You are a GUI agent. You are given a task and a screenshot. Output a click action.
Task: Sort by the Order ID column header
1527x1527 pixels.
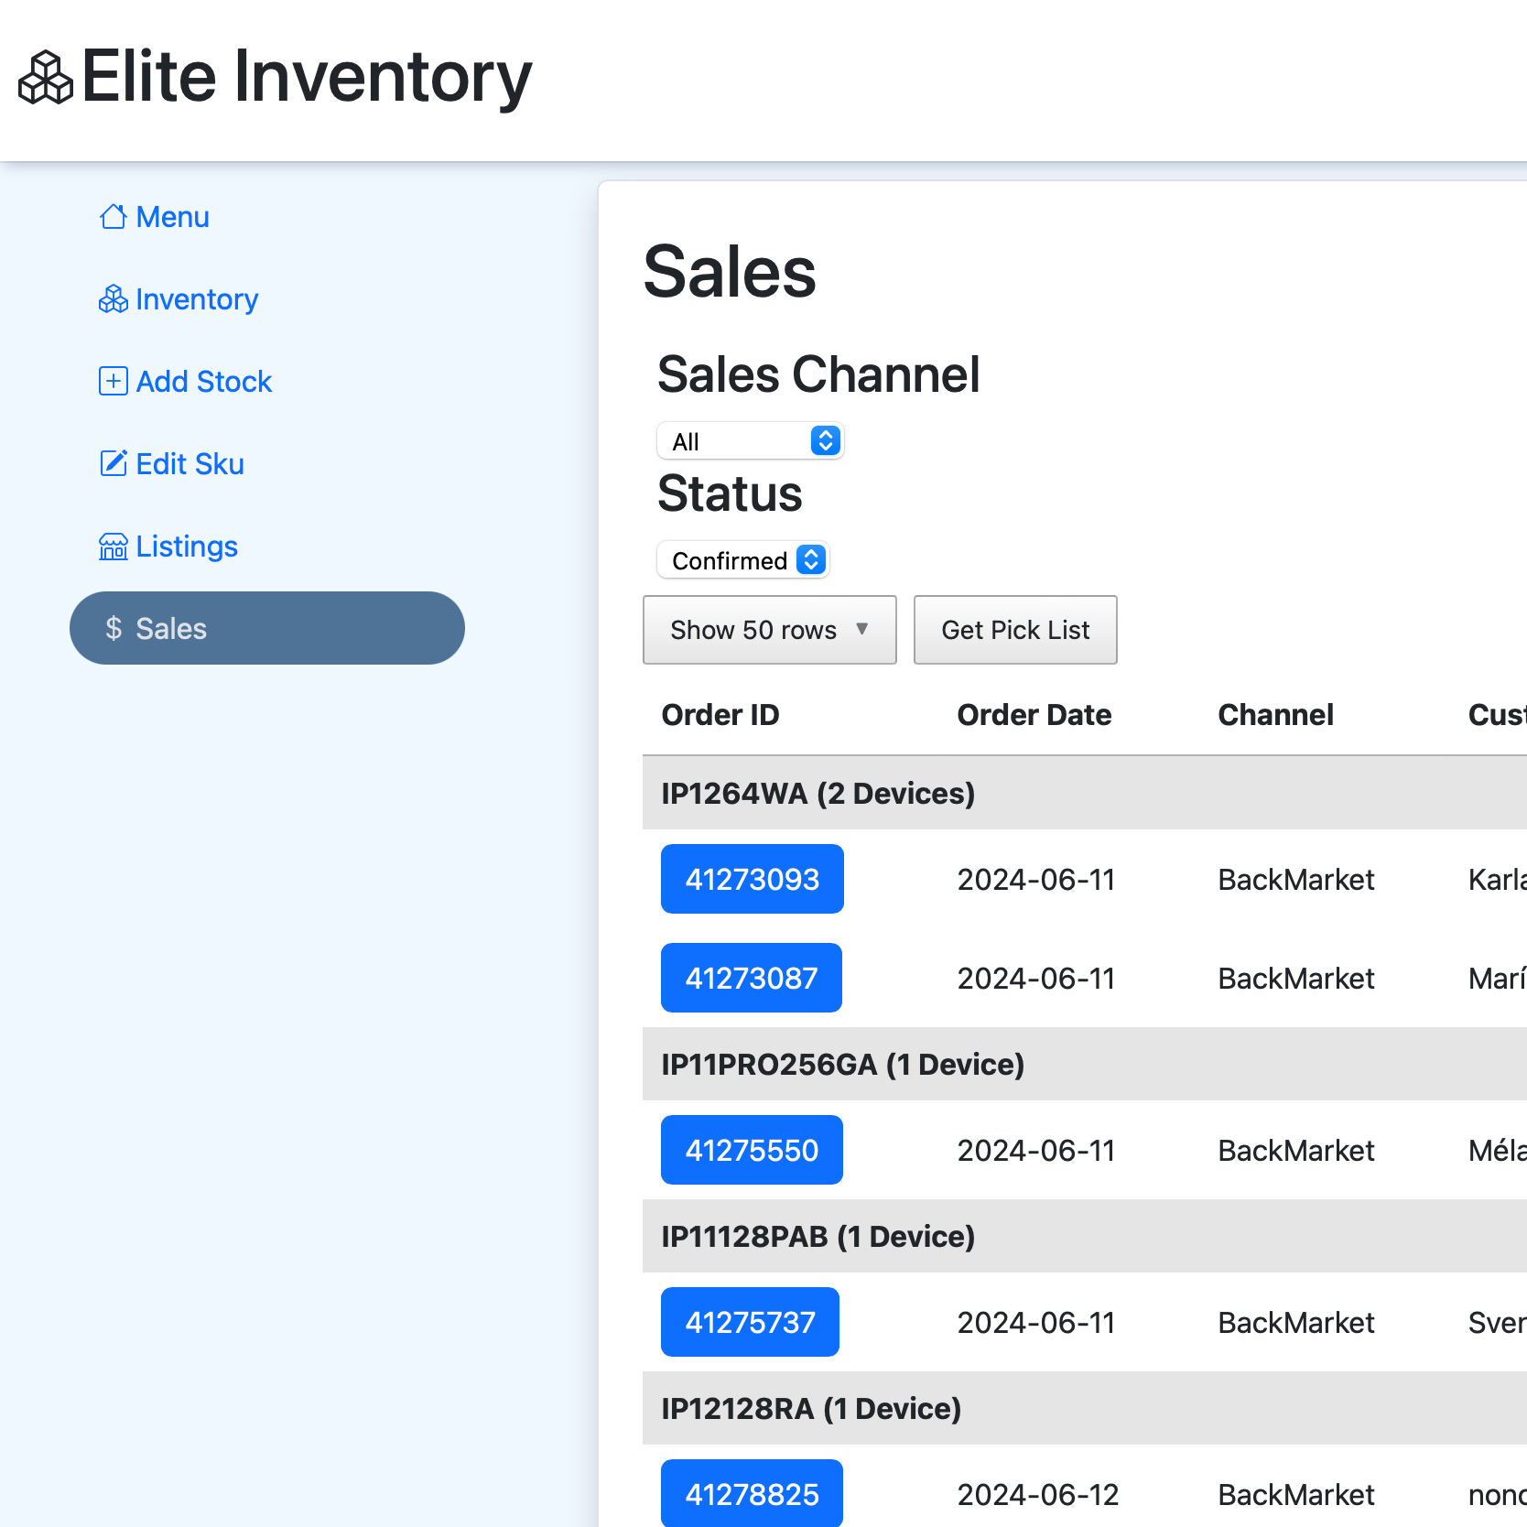coord(720,715)
